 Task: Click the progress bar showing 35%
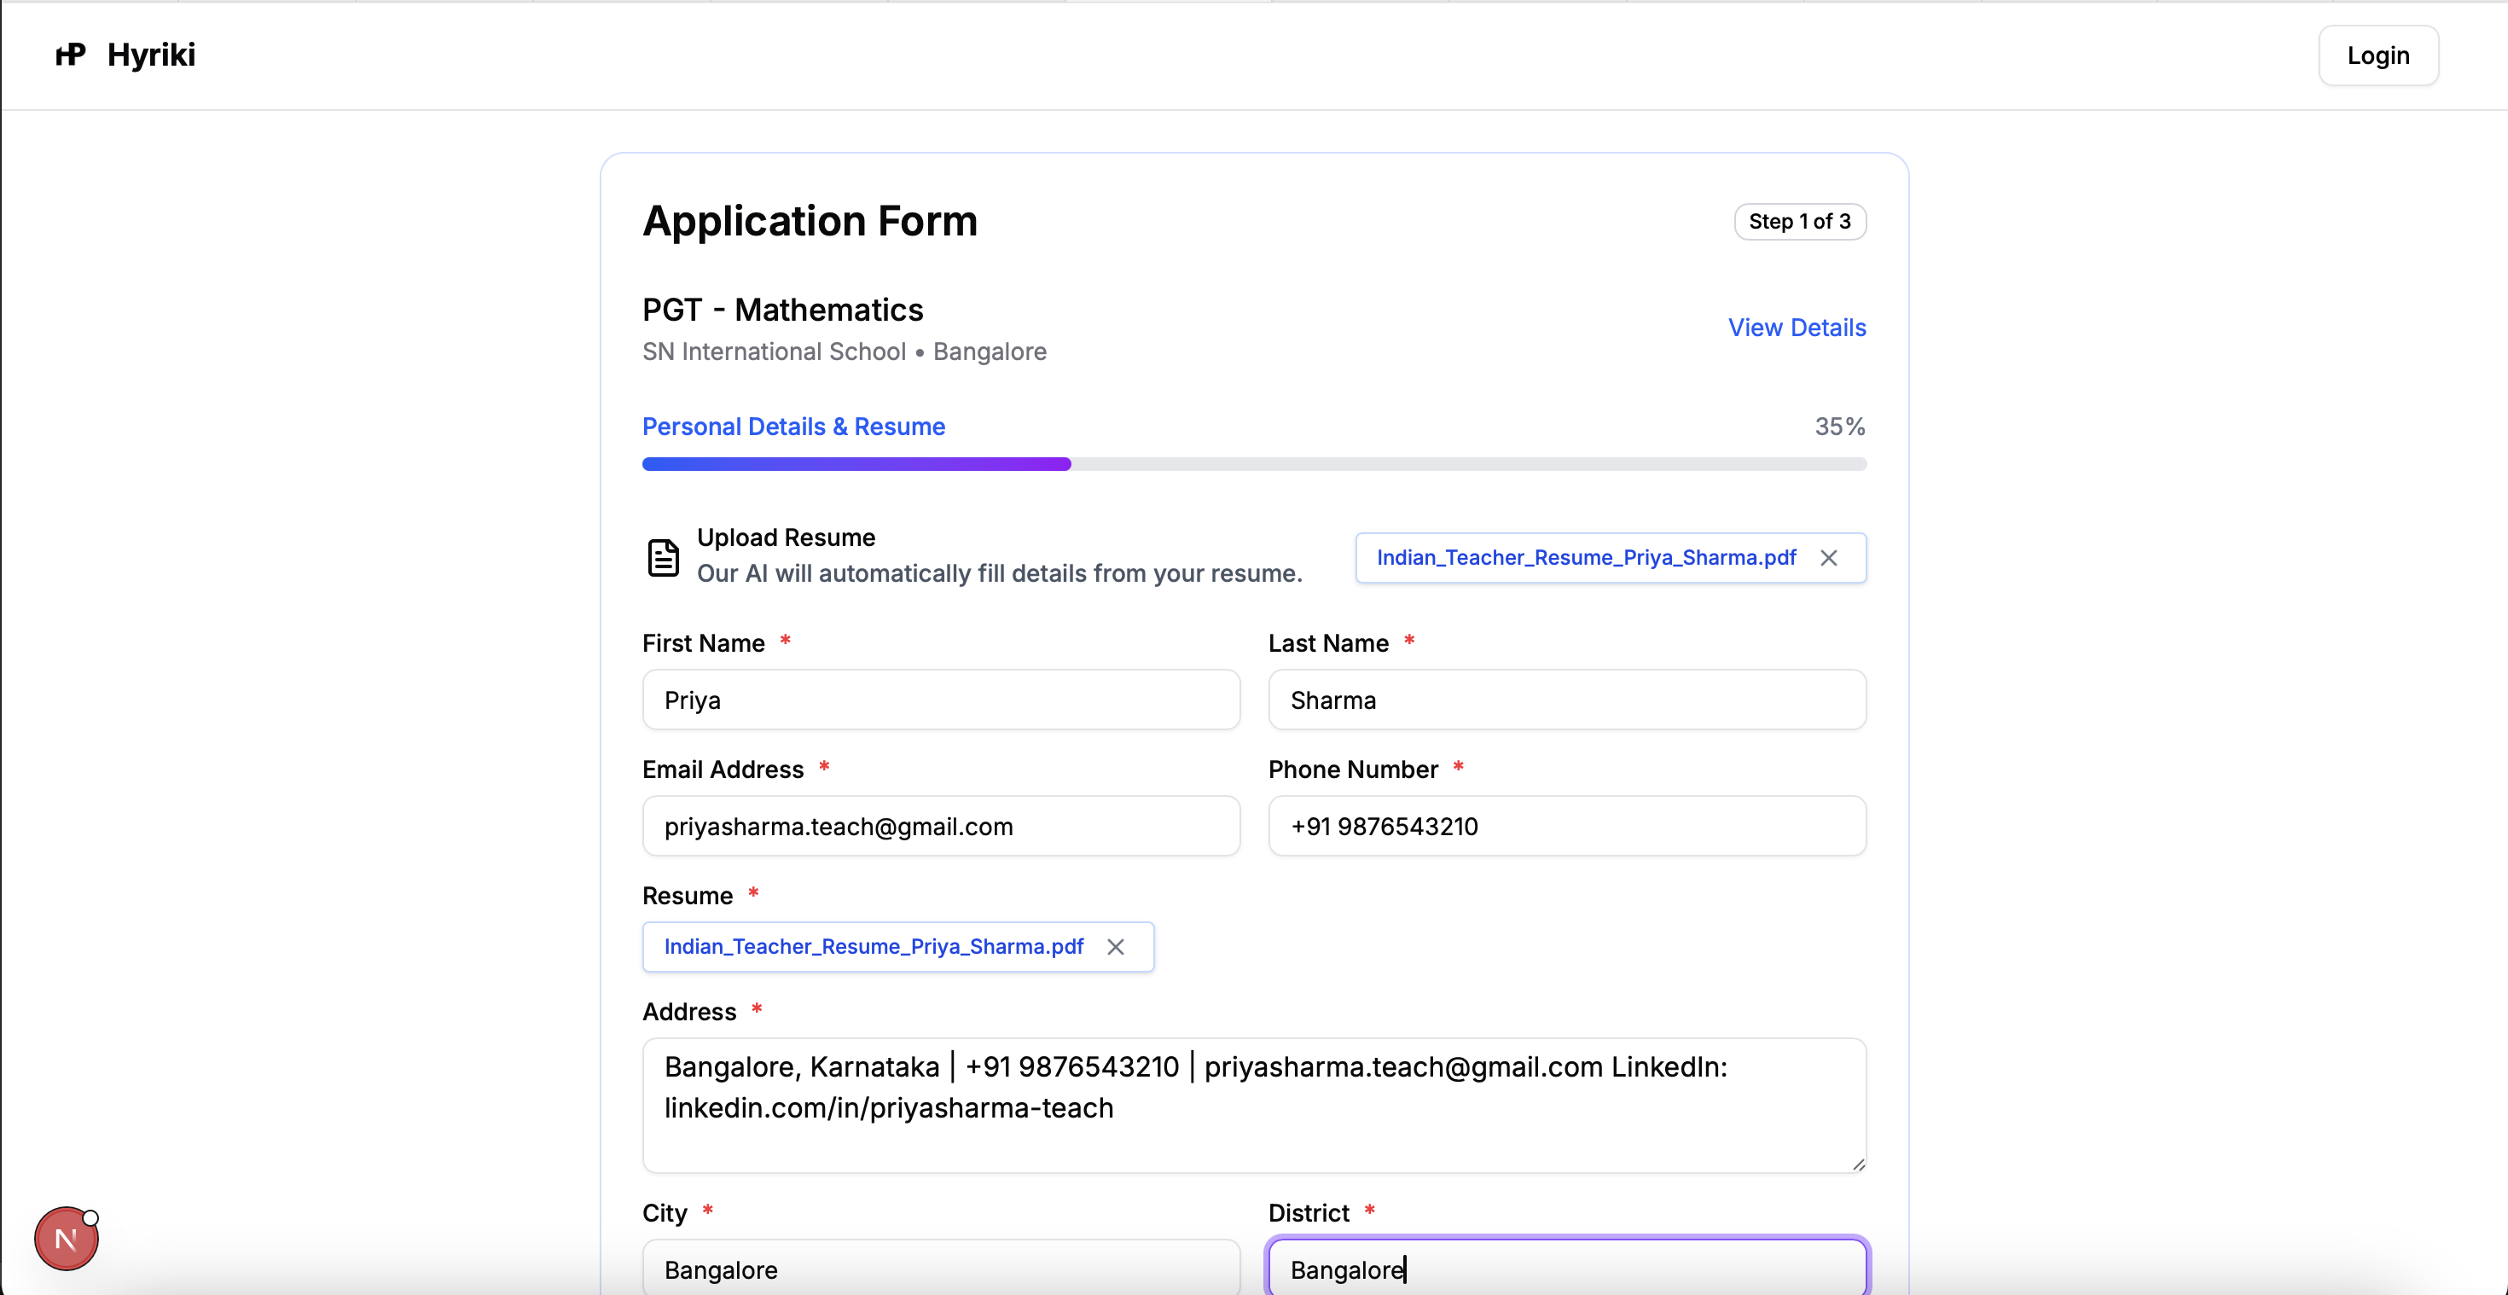pos(1254,464)
